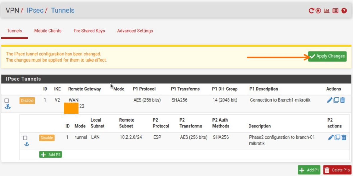Edit the Phase 1 entry with the pencil icon
Image resolution: width=353 pixels, height=176 pixels.
(329, 100)
